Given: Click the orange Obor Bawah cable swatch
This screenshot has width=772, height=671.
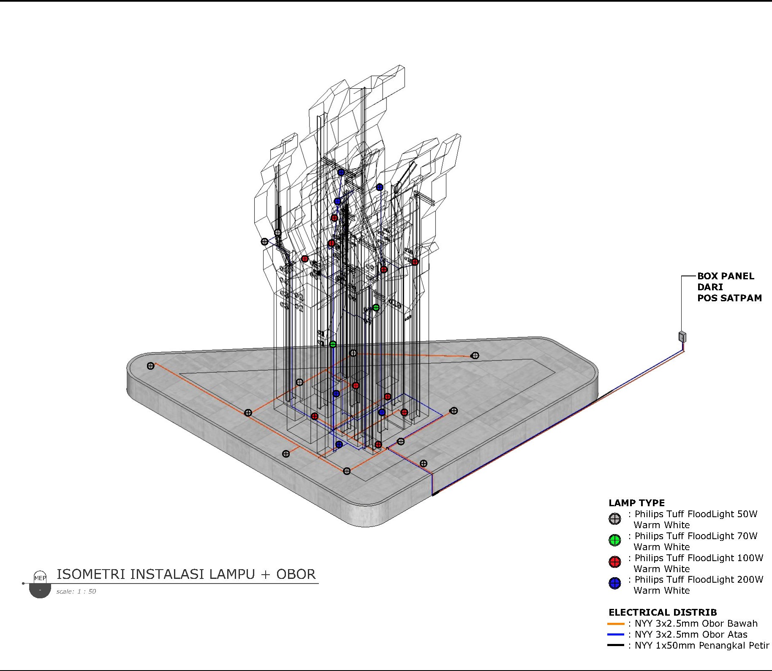Looking at the screenshot, I should click(x=615, y=624).
